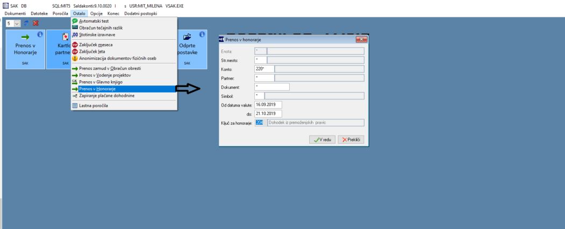Open the Odprte postavke tile

point(192,49)
